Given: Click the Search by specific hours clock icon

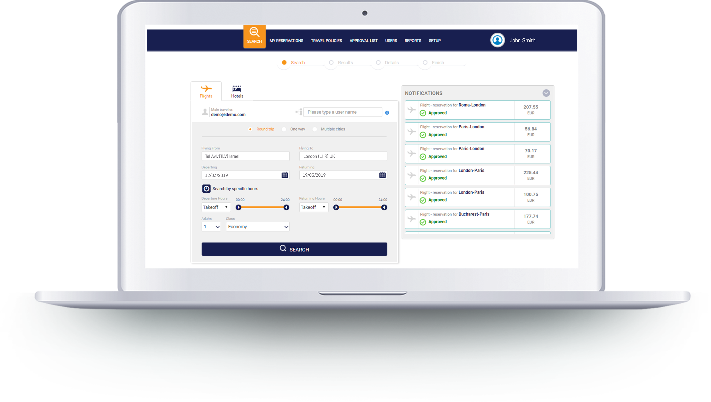Looking at the screenshot, I should click(x=206, y=189).
